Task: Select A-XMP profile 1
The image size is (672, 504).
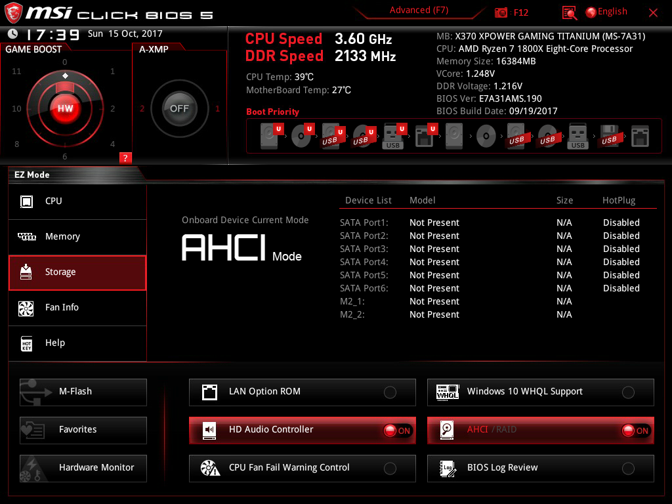Action: click(x=217, y=108)
